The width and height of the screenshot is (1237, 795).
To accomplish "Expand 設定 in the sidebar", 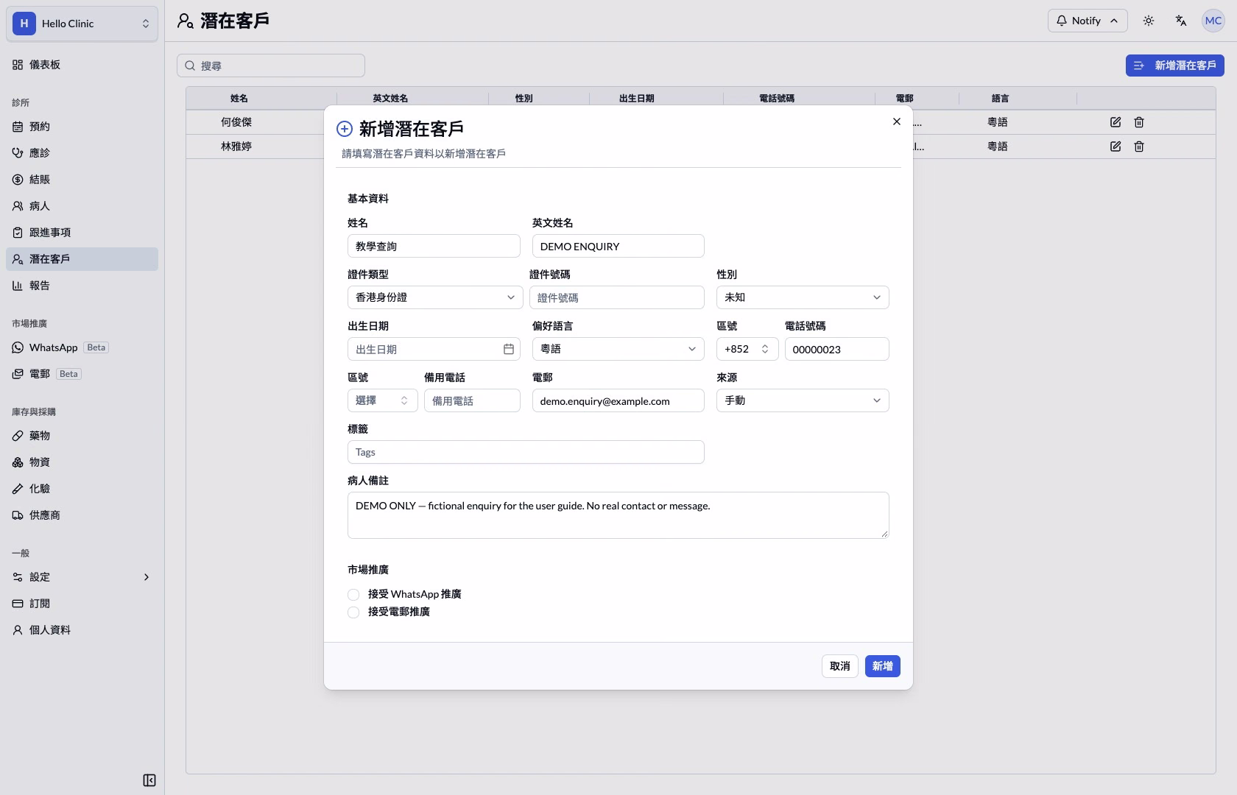I will point(82,577).
